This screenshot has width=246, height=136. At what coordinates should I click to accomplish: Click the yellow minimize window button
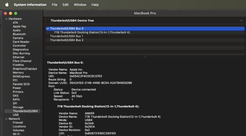tap(11, 13)
